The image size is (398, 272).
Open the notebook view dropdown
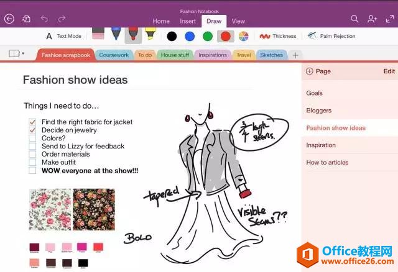click(x=17, y=54)
